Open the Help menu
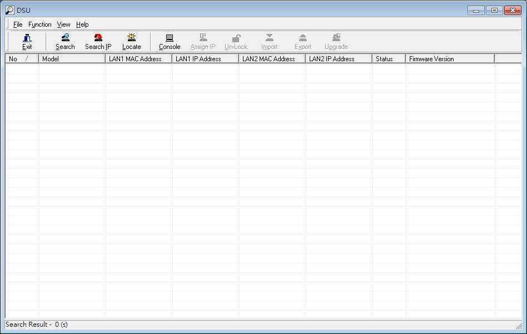The image size is (527, 334). [82, 24]
